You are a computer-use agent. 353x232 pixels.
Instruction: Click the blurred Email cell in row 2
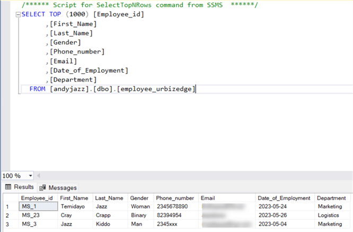(227, 216)
